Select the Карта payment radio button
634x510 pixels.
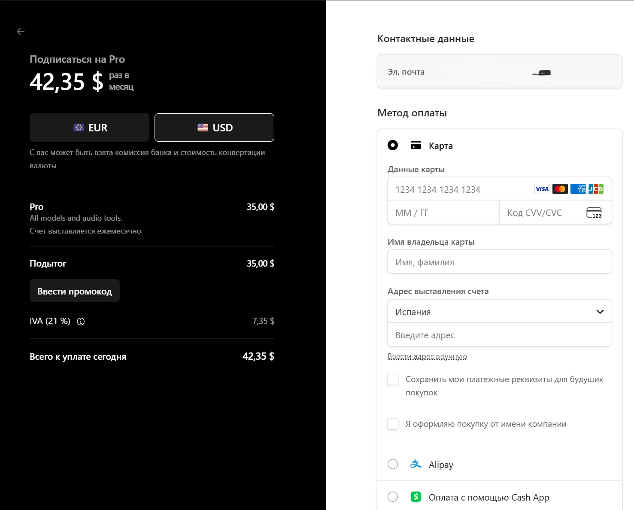tap(393, 145)
